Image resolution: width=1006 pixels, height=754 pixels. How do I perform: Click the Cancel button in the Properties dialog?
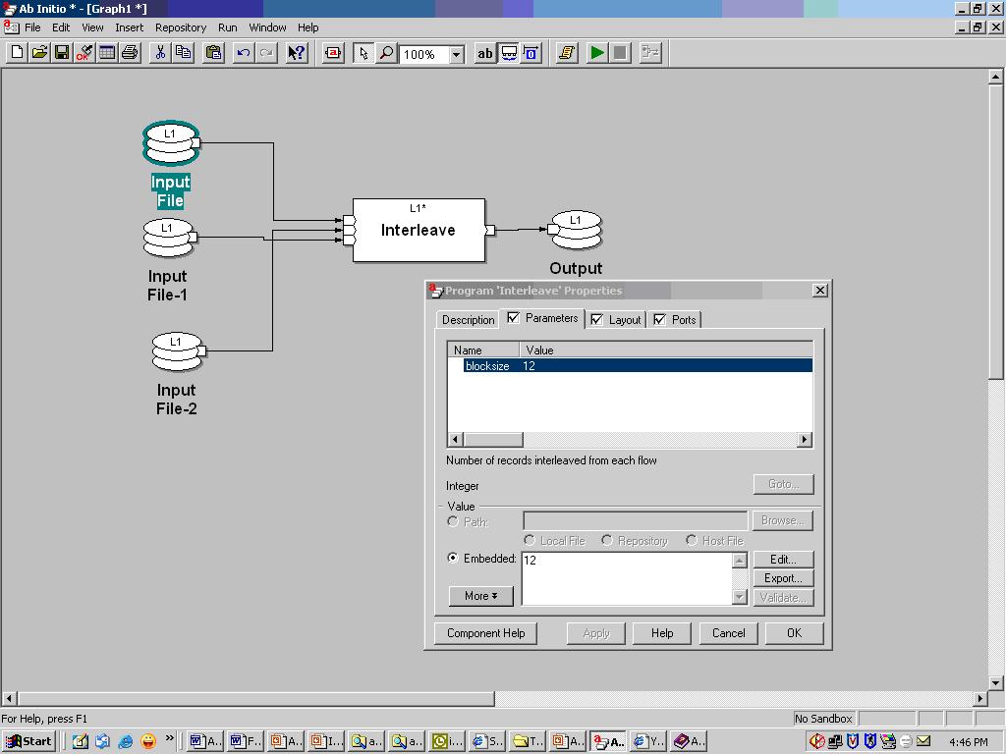[728, 633]
